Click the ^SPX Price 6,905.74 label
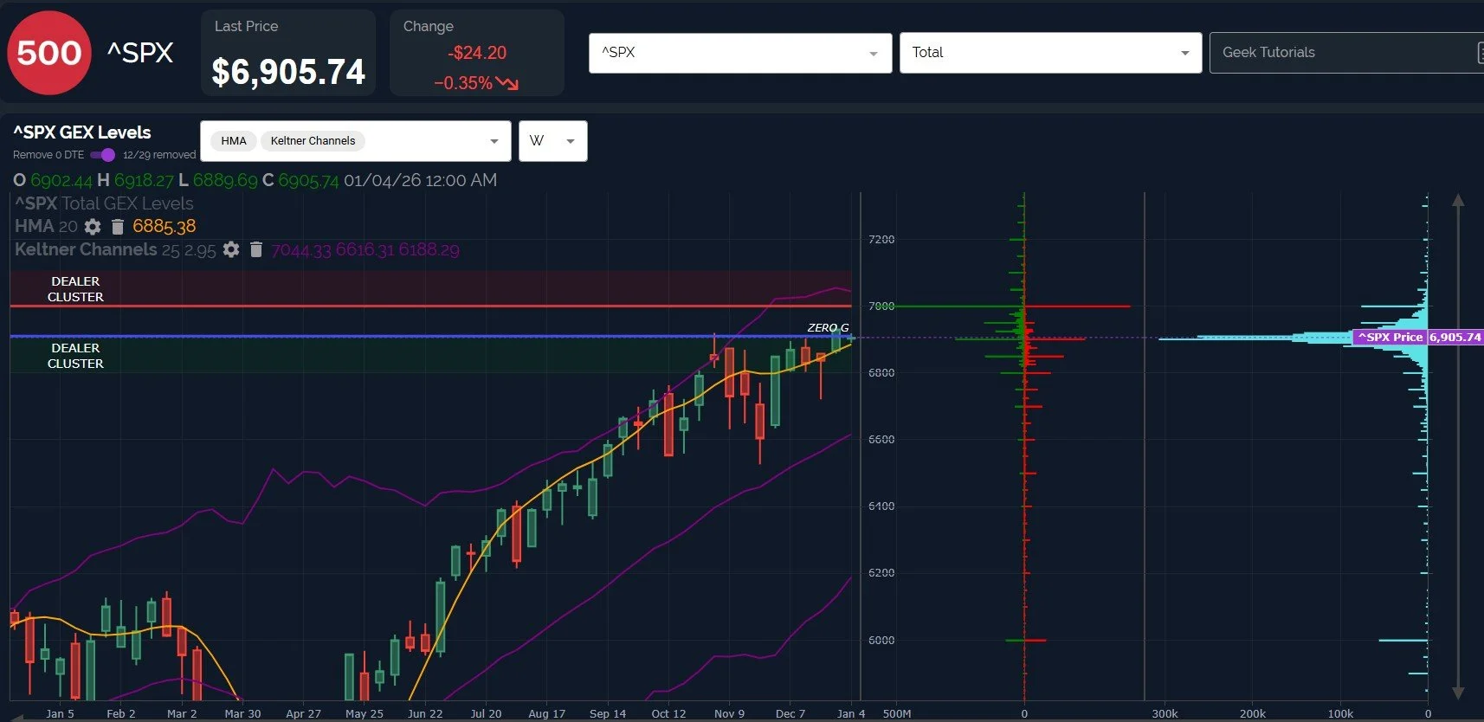The width and height of the screenshot is (1484, 722). click(1419, 337)
